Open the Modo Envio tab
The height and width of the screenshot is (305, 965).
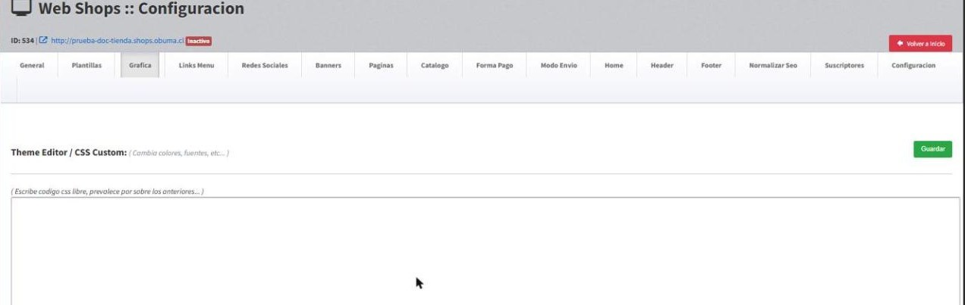click(559, 66)
